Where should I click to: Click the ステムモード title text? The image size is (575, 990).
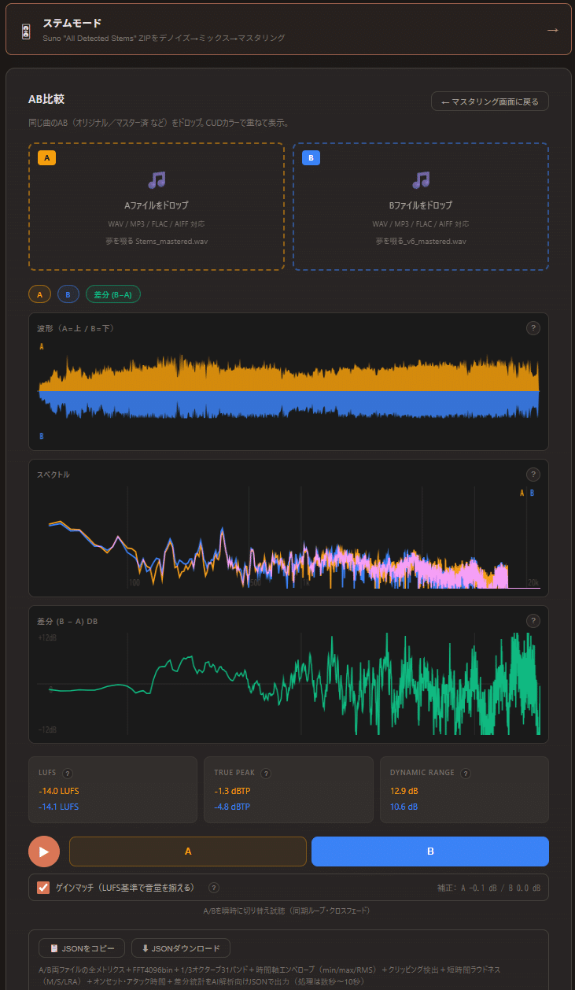coord(72,24)
